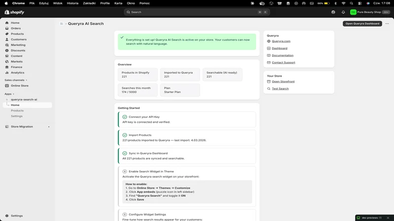Open the Customers section
Screen dimensions: 394x221
(x=18, y=39)
